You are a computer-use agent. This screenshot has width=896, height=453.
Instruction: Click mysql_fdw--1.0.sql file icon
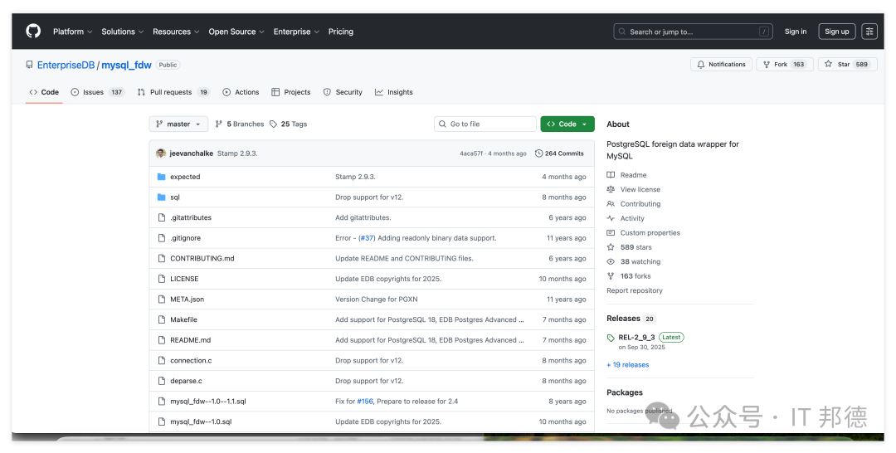click(161, 421)
